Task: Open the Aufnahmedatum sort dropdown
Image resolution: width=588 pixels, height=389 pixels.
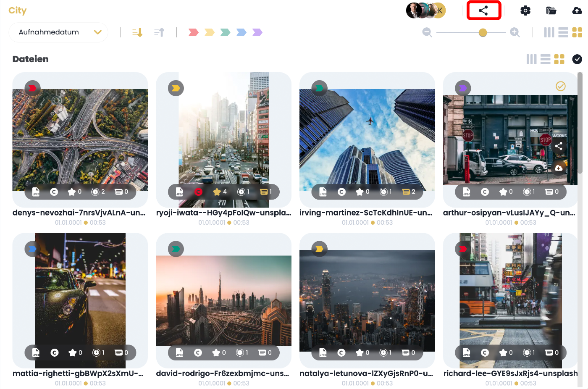Action: (58, 32)
